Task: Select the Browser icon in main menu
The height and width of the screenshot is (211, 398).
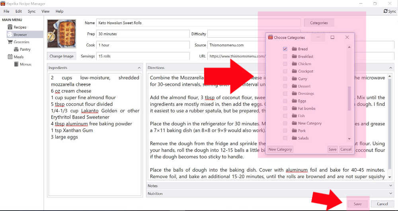Action: (10, 35)
